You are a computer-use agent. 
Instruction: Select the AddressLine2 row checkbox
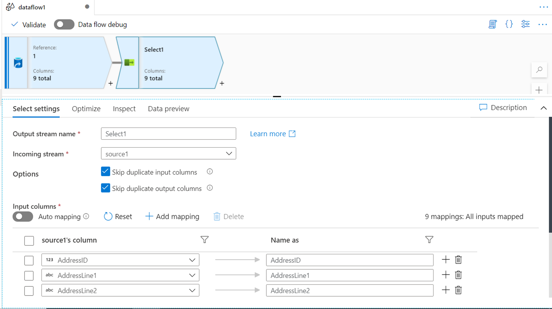click(29, 291)
